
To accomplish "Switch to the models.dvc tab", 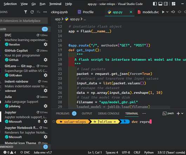I will [x=148, y=12].
